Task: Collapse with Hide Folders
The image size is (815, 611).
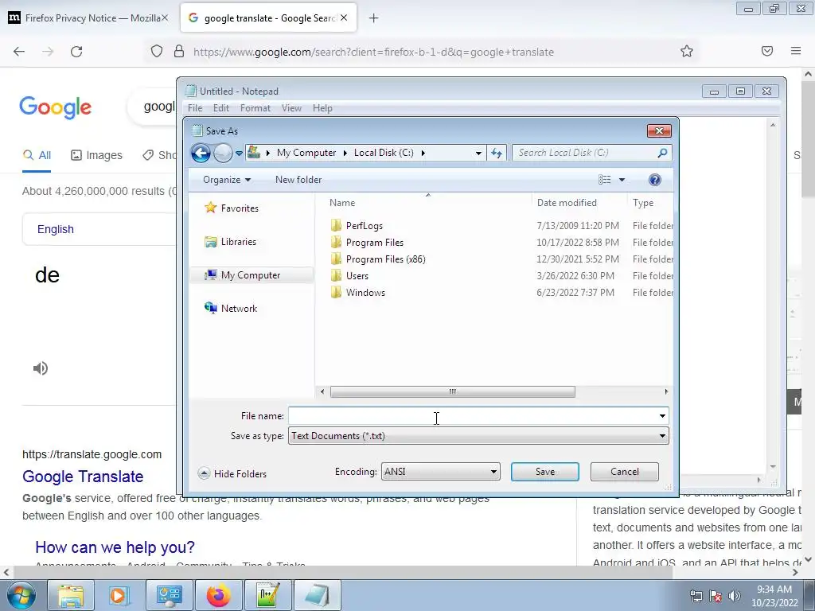Action: click(x=232, y=474)
